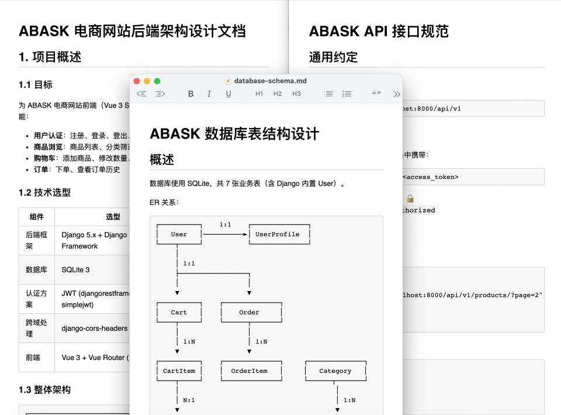This screenshot has width=561, height=415.
Task: Insert a block quote
Action: [x=376, y=94]
